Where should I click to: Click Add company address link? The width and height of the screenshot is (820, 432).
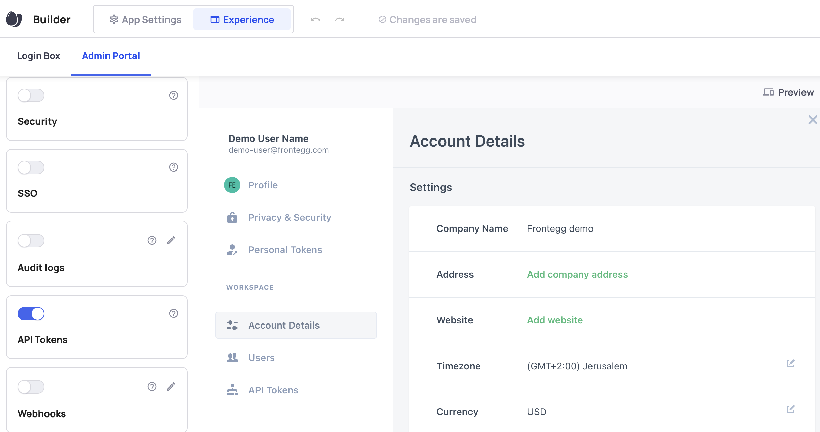(577, 274)
